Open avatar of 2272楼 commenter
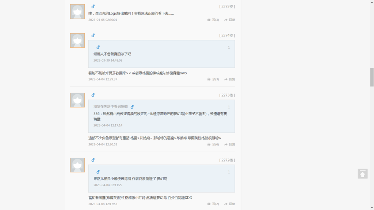 coord(77,165)
